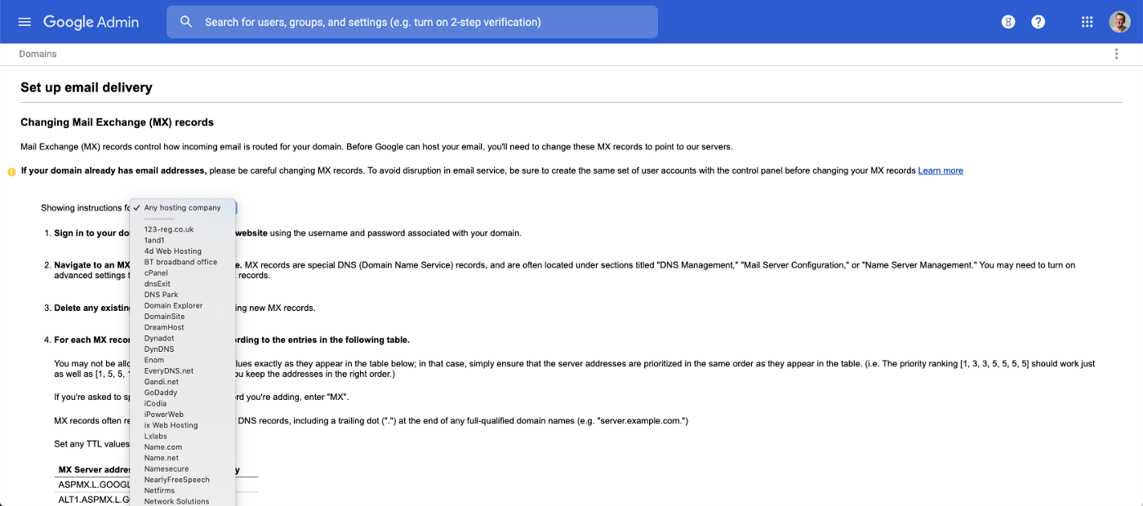
Task: Click the Google Admin logo
Action: (x=91, y=22)
